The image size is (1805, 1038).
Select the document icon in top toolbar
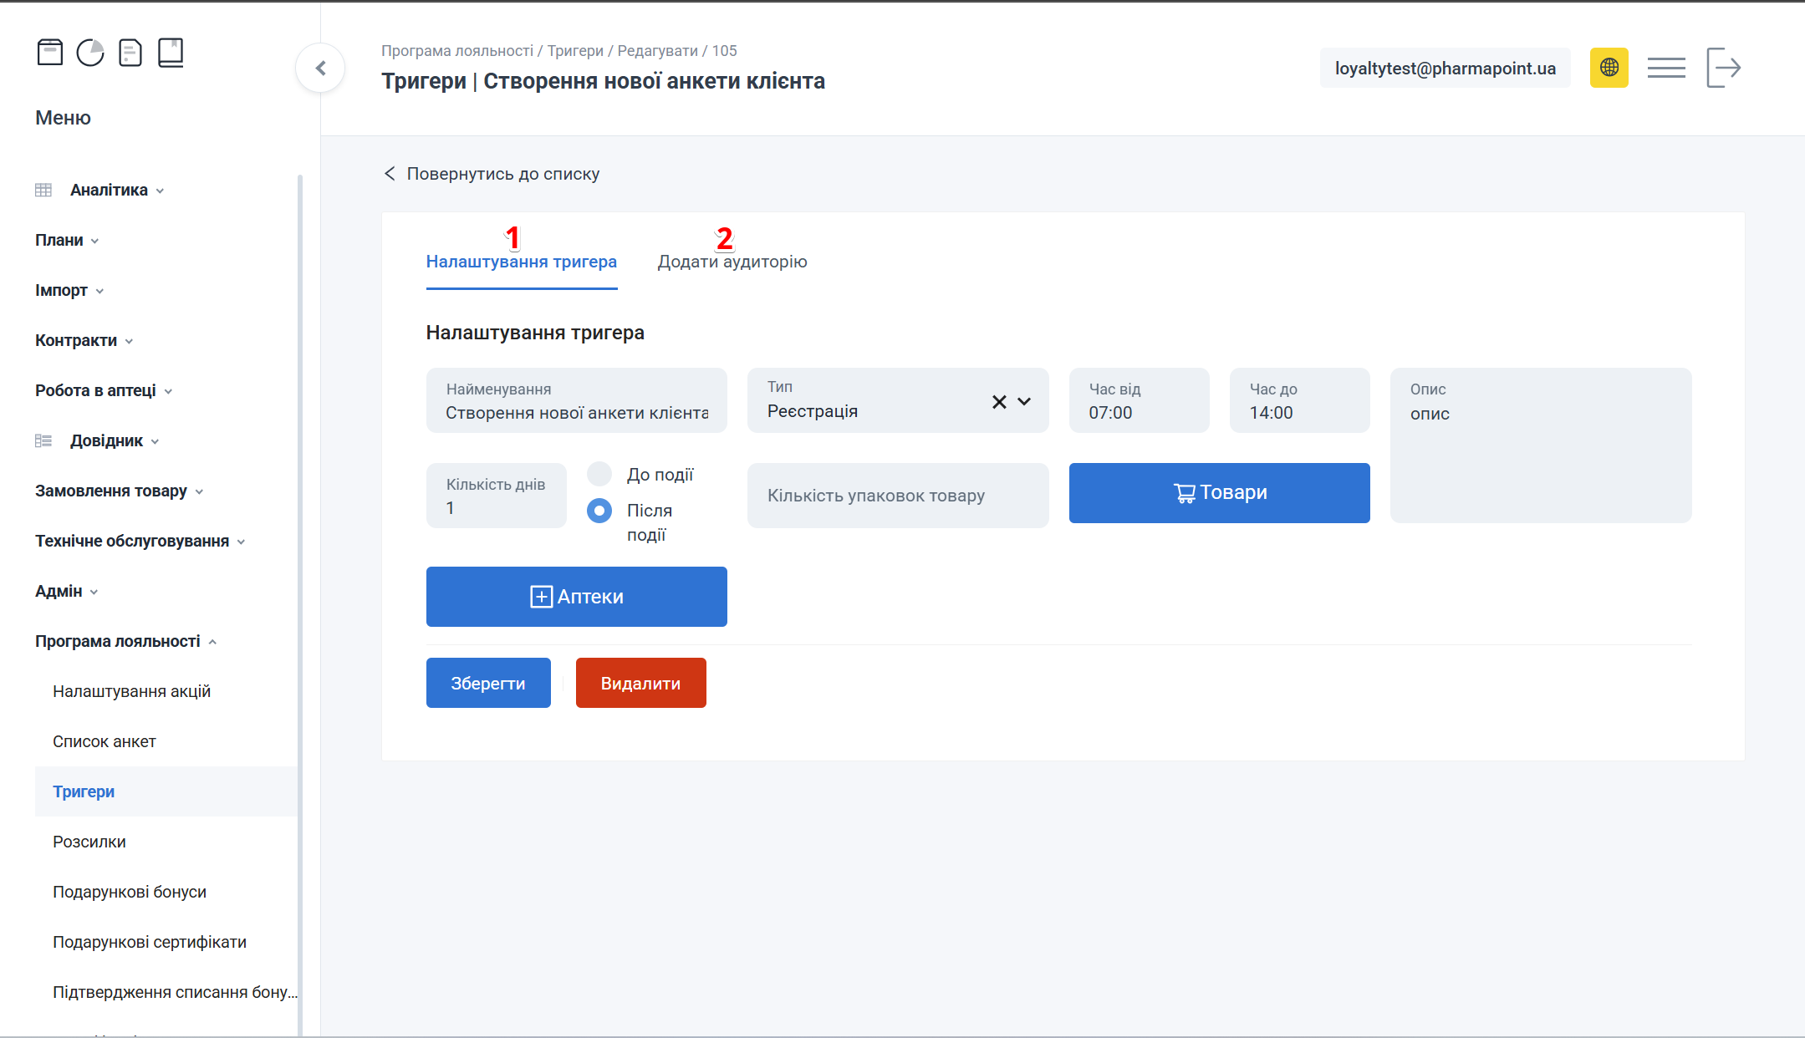(x=130, y=52)
